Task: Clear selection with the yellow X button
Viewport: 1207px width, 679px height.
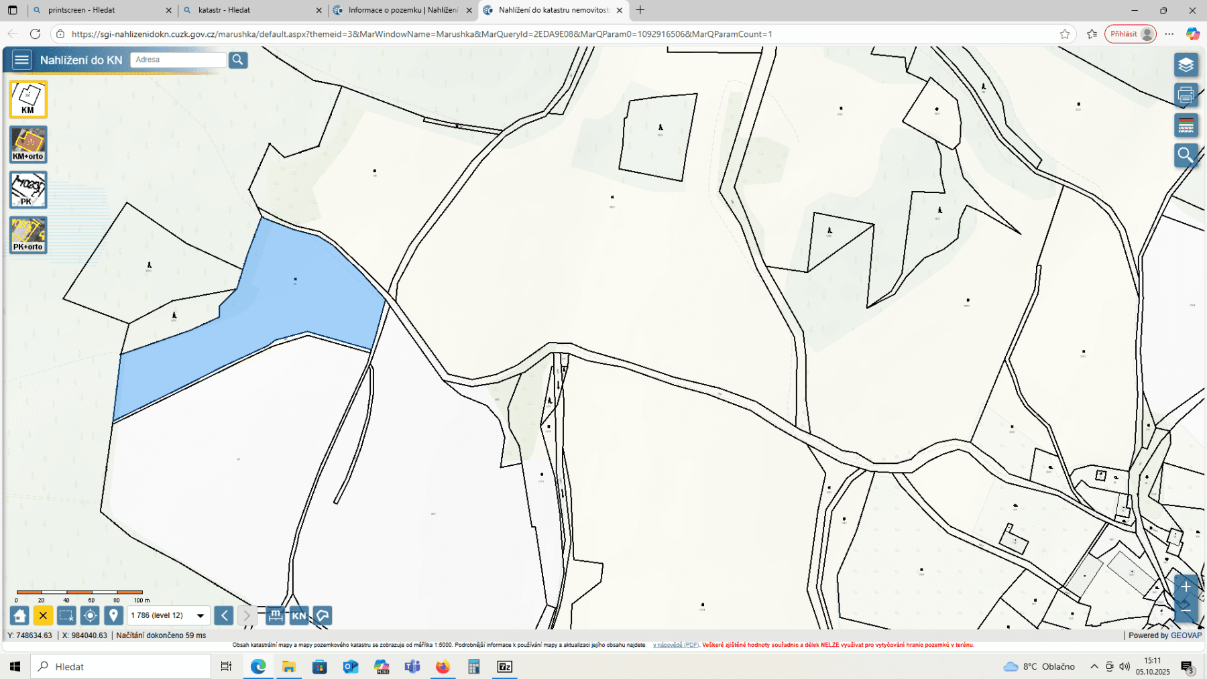Action: pos(43,615)
